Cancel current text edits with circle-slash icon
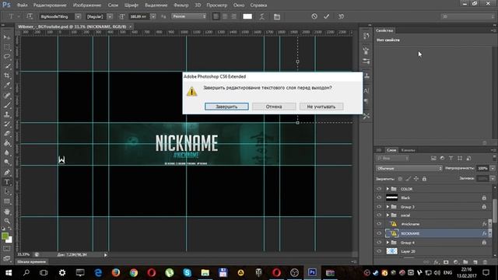 point(314,16)
